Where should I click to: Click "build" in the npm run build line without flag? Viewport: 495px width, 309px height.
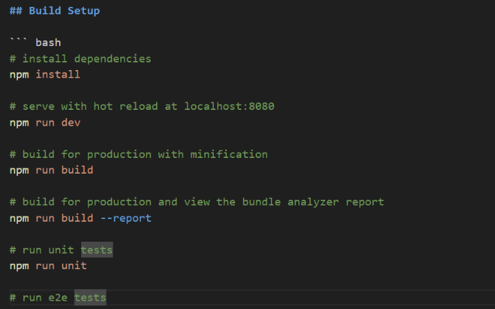(77, 170)
